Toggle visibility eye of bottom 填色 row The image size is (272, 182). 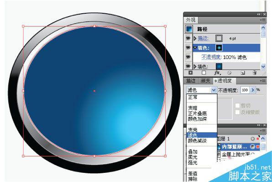188,66
